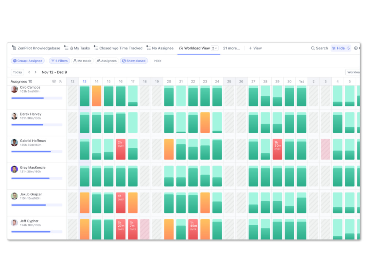Viewport: 367px width, 275px height.
Task: Open Group: Assignee options
Action: tap(28, 61)
